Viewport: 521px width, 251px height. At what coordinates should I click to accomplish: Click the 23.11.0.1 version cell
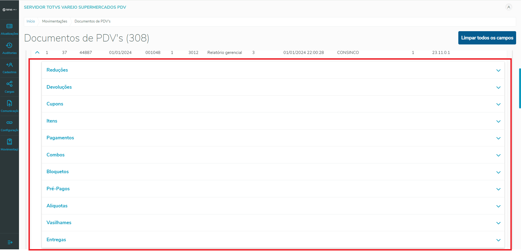pyautogui.click(x=441, y=53)
